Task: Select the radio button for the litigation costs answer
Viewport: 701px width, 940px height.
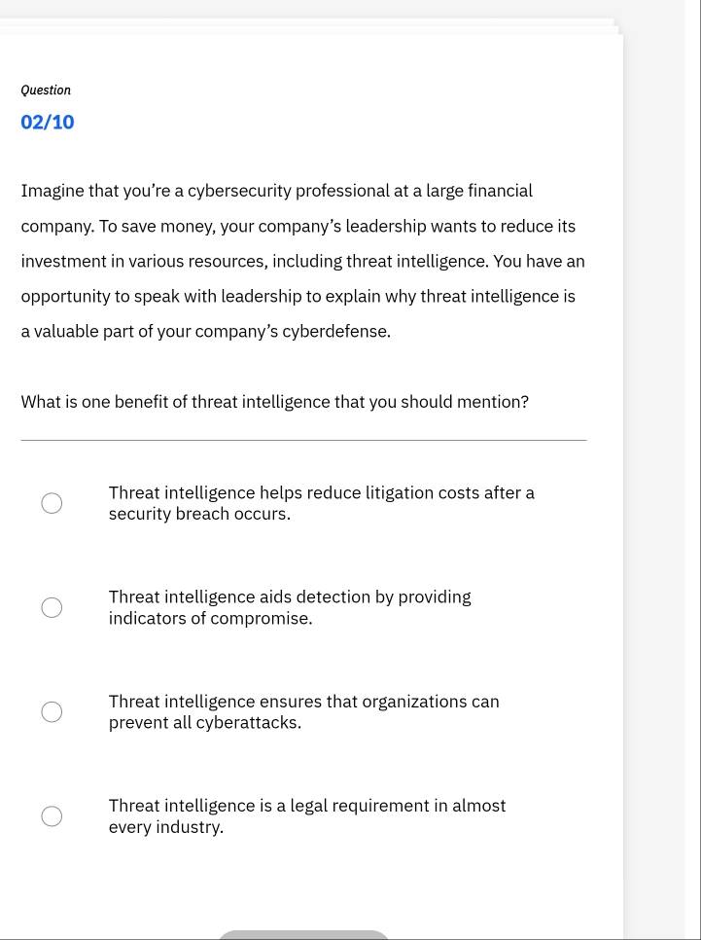Action: click(x=52, y=503)
